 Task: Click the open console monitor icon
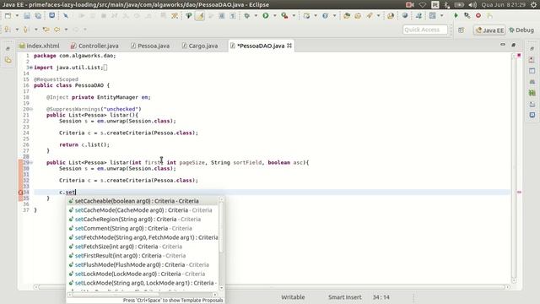point(52,15)
